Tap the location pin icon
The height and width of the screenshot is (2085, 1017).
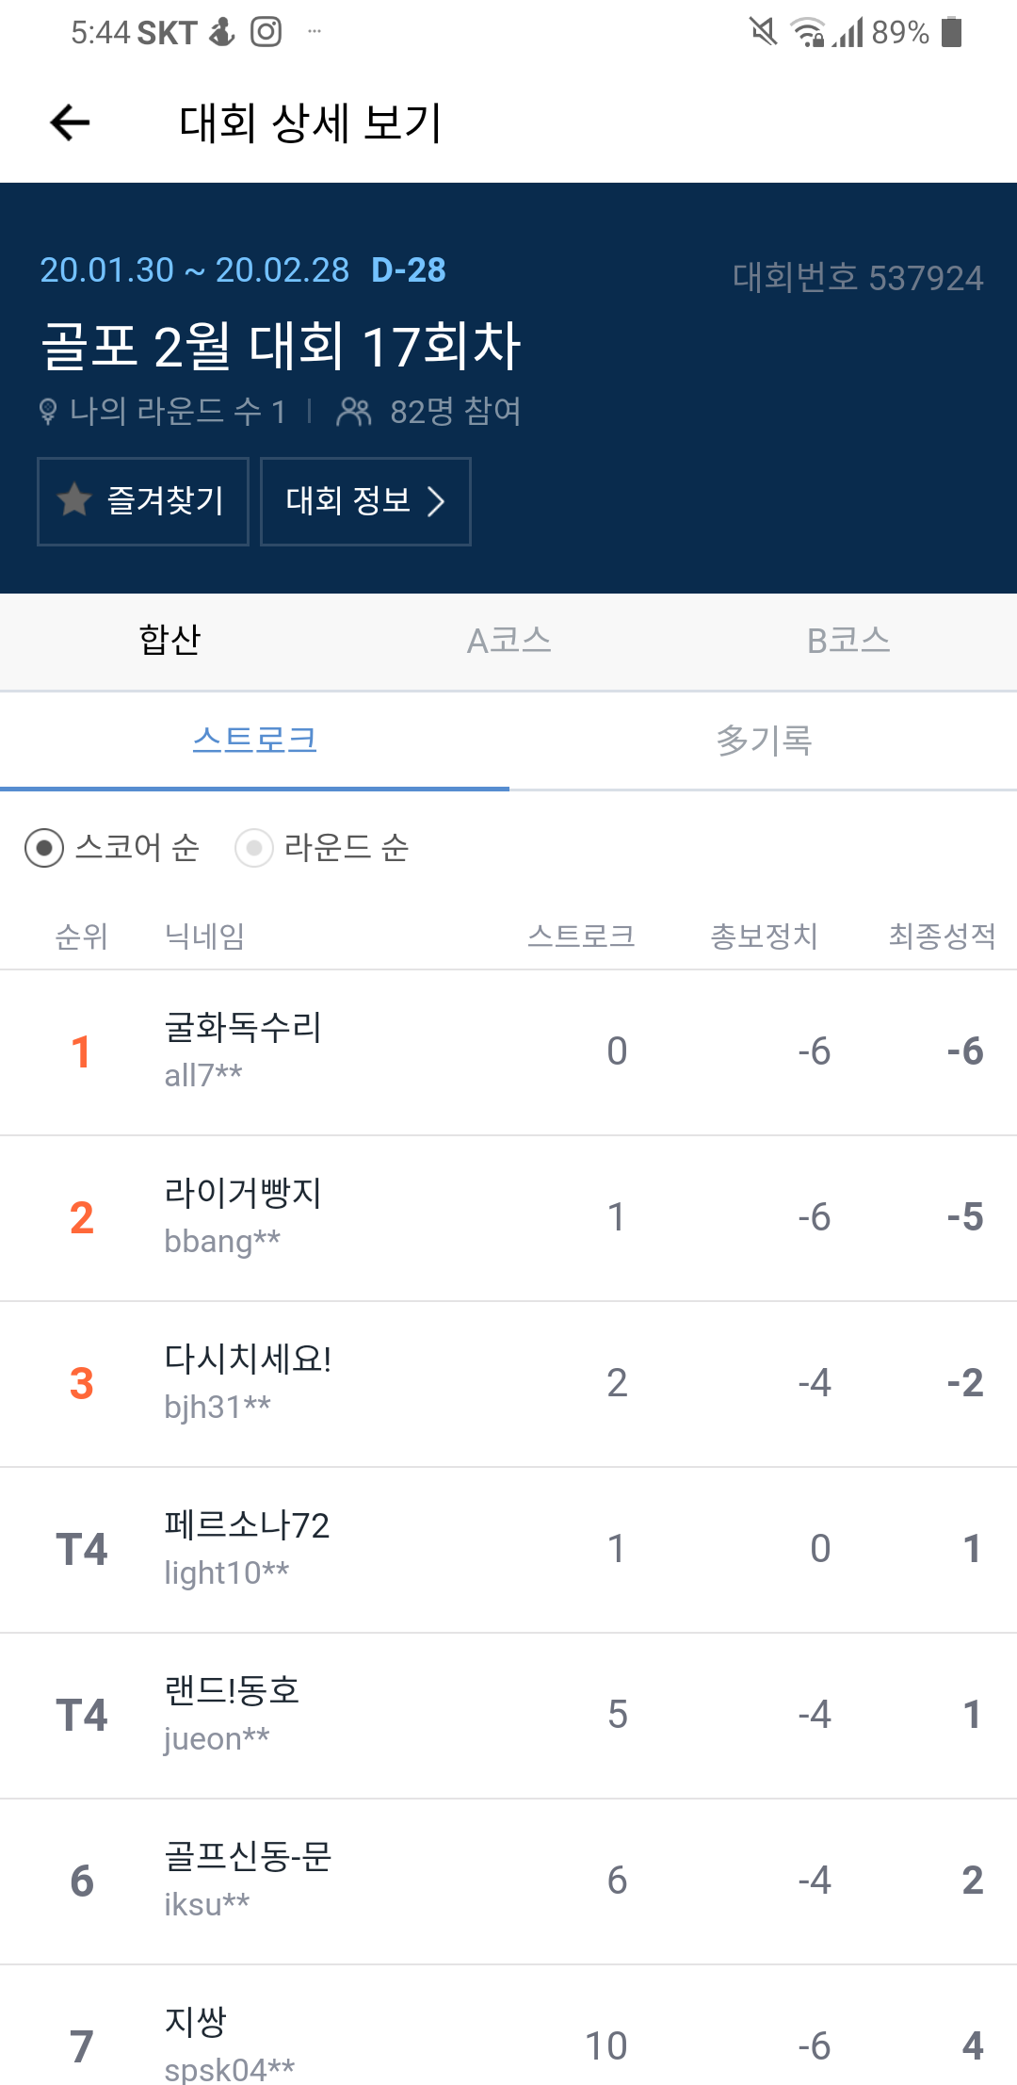pyautogui.click(x=48, y=412)
